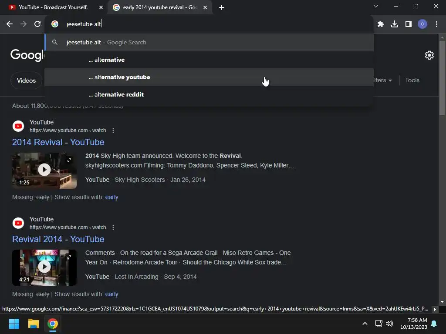This screenshot has width=446, height=334.
Task: Expand the filters dropdown arrow
Action: click(390, 80)
